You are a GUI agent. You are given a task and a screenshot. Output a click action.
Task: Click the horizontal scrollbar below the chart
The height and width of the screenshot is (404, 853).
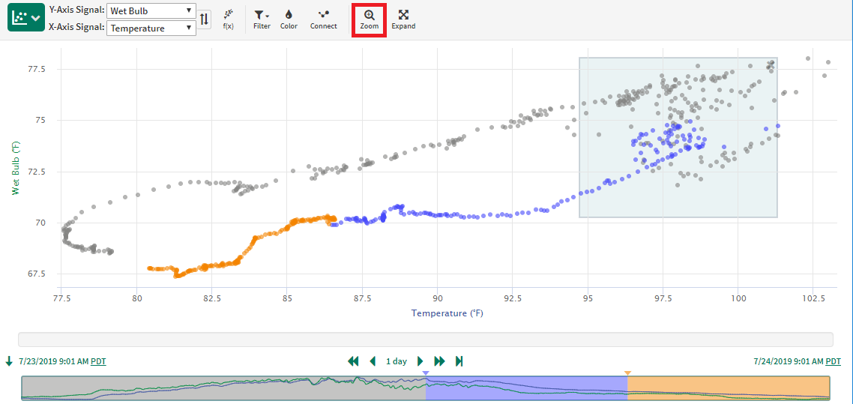[x=425, y=340]
